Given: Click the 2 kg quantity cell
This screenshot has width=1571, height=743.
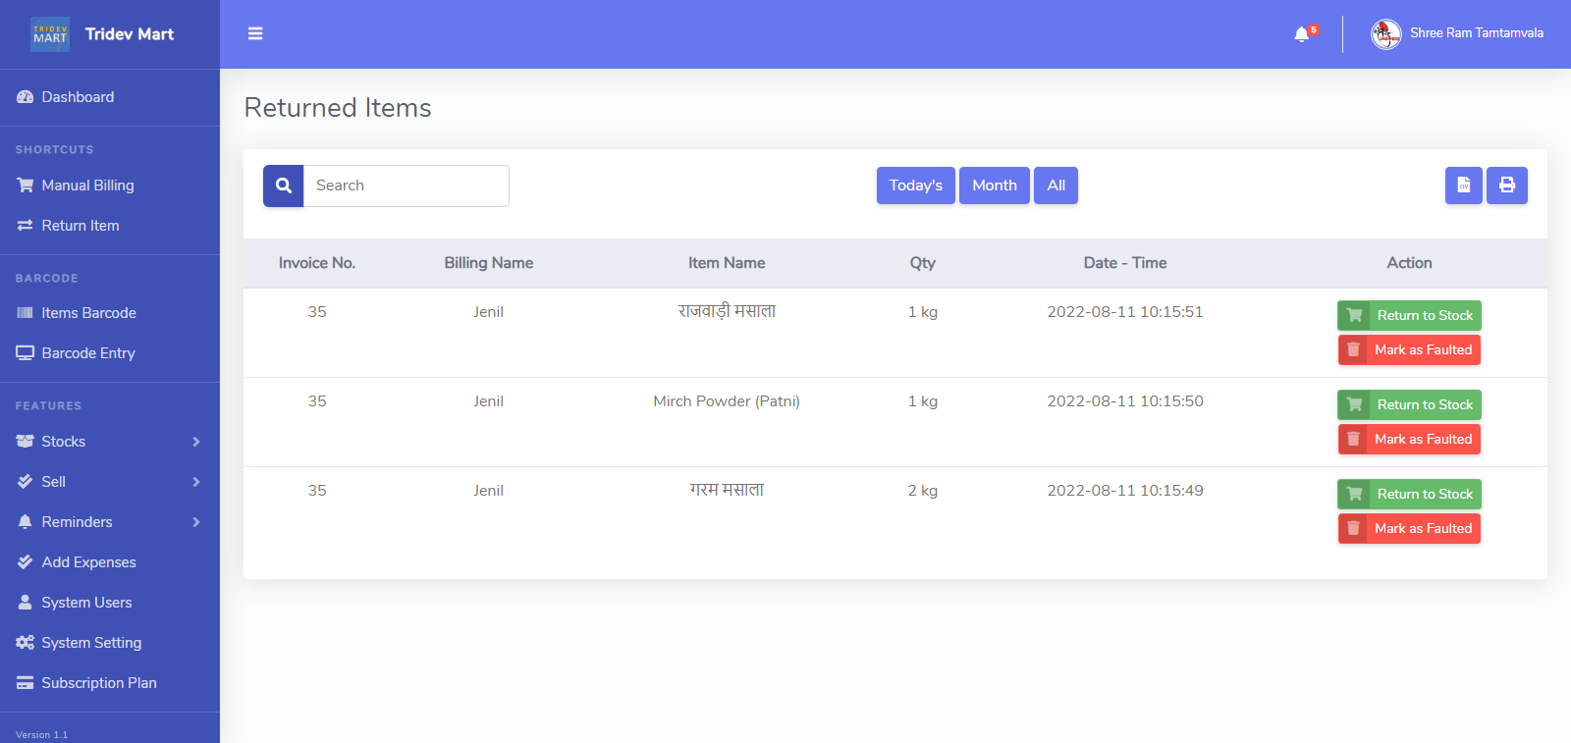Looking at the screenshot, I should [x=923, y=491].
